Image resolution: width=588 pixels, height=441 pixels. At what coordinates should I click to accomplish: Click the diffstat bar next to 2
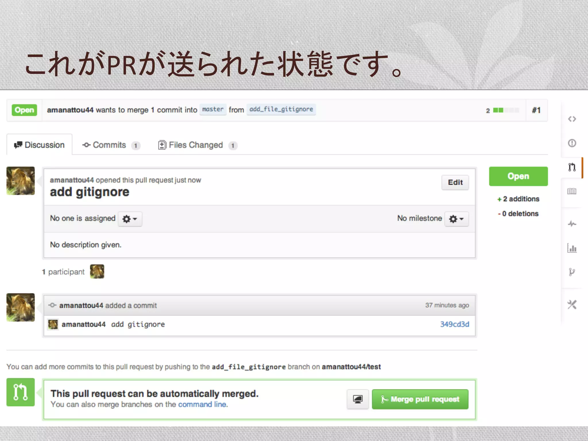(x=506, y=110)
